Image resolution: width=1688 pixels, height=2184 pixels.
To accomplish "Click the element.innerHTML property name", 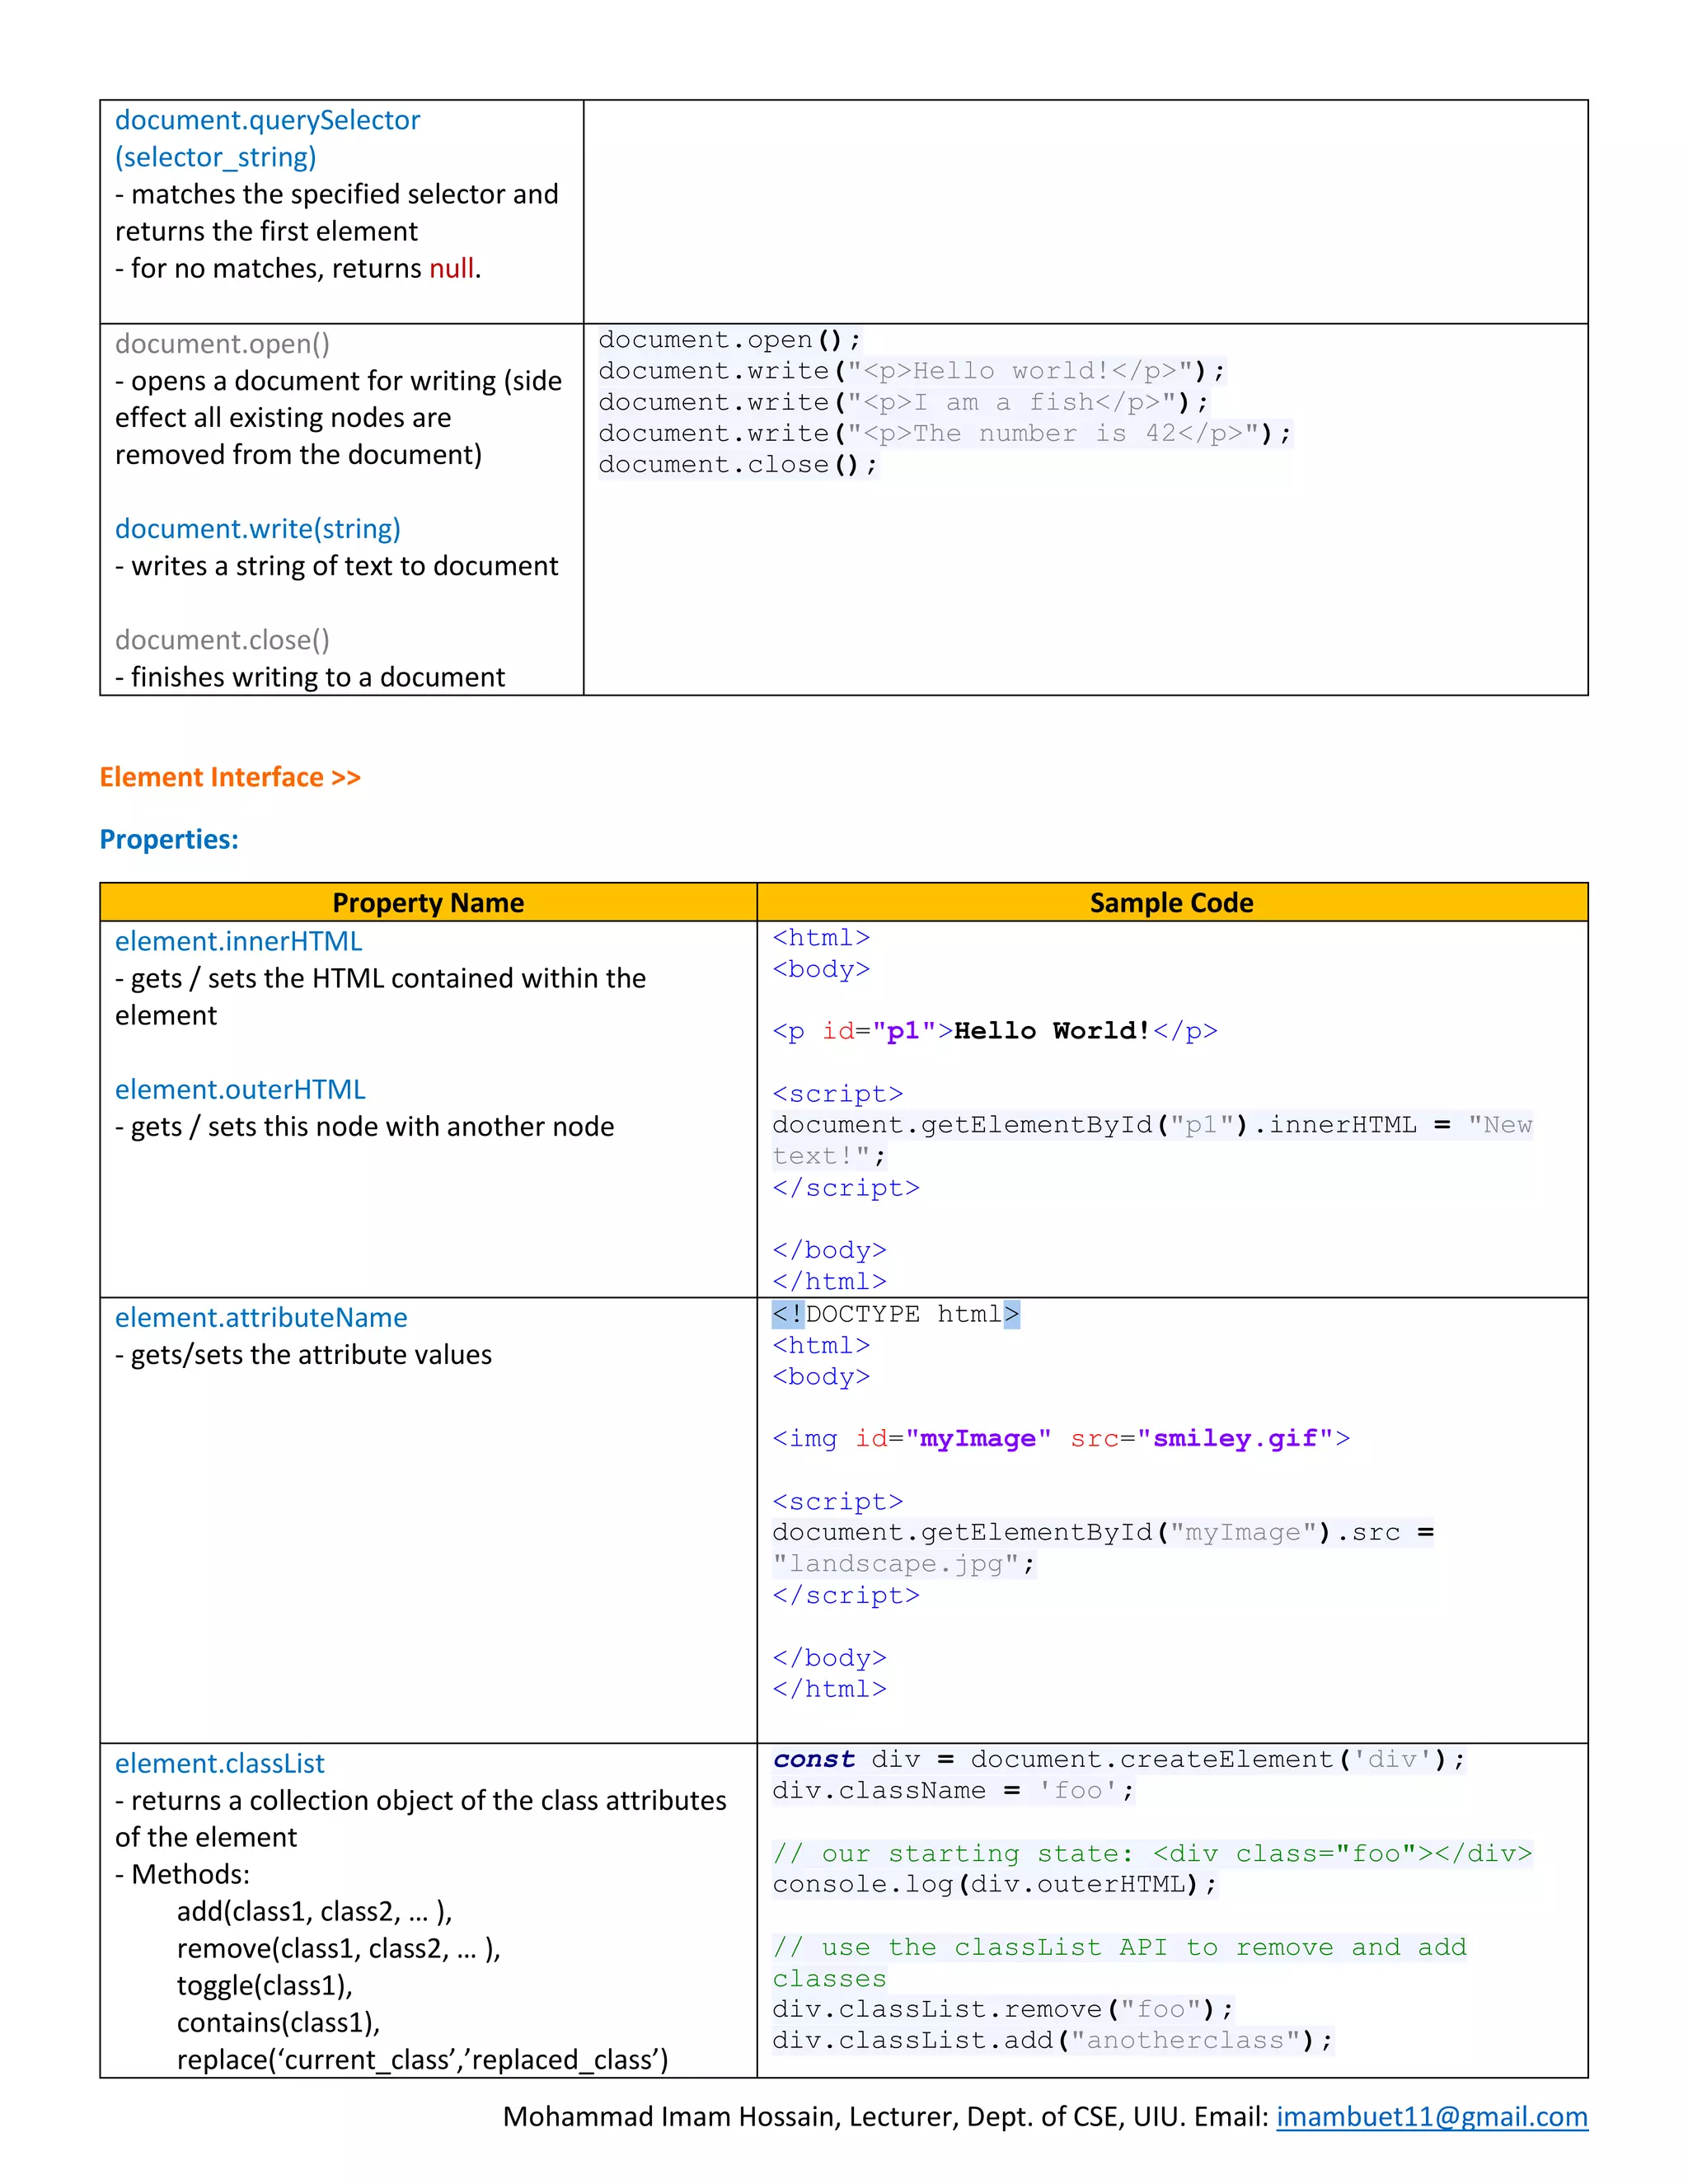I will click(x=238, y=941).
